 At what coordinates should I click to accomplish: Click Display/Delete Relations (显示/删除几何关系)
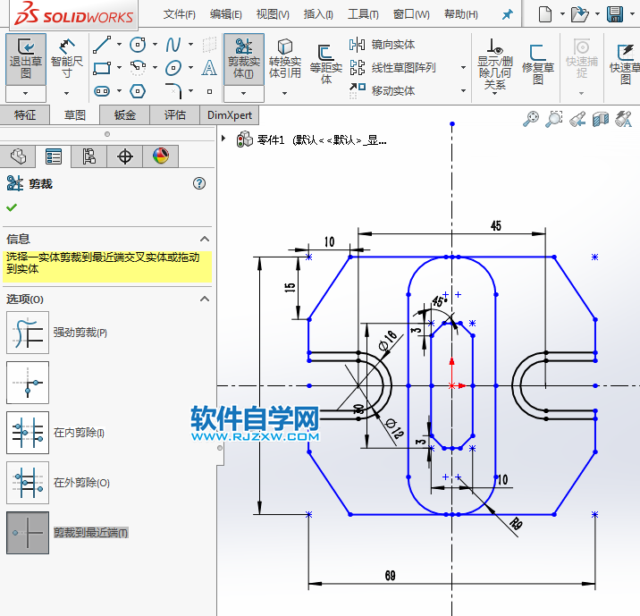click(495, 64)
